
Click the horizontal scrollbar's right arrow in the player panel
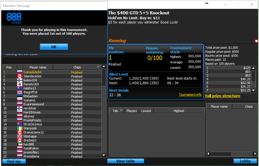click(x=255, y=154)
